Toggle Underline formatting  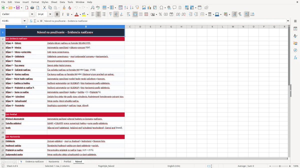pos(68,14)
